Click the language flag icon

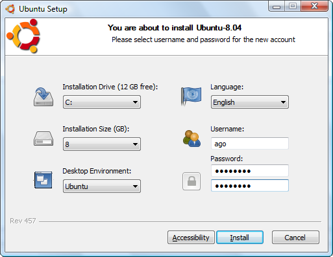[191, 96]
